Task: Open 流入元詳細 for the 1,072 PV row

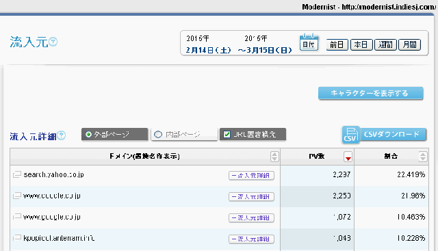Action: [251, 218]
